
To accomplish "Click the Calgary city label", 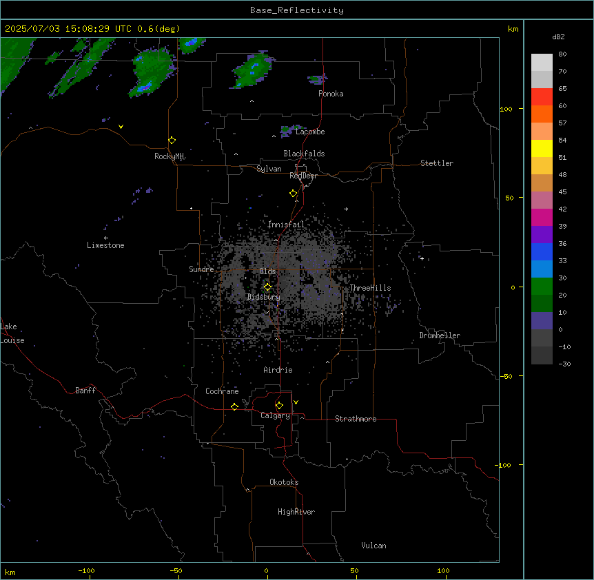I will (275, 415).
